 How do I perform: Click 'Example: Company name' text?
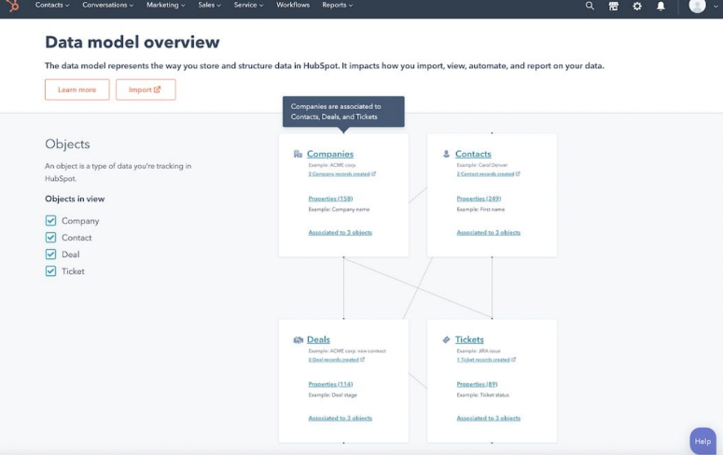click(x=339, y=209)
